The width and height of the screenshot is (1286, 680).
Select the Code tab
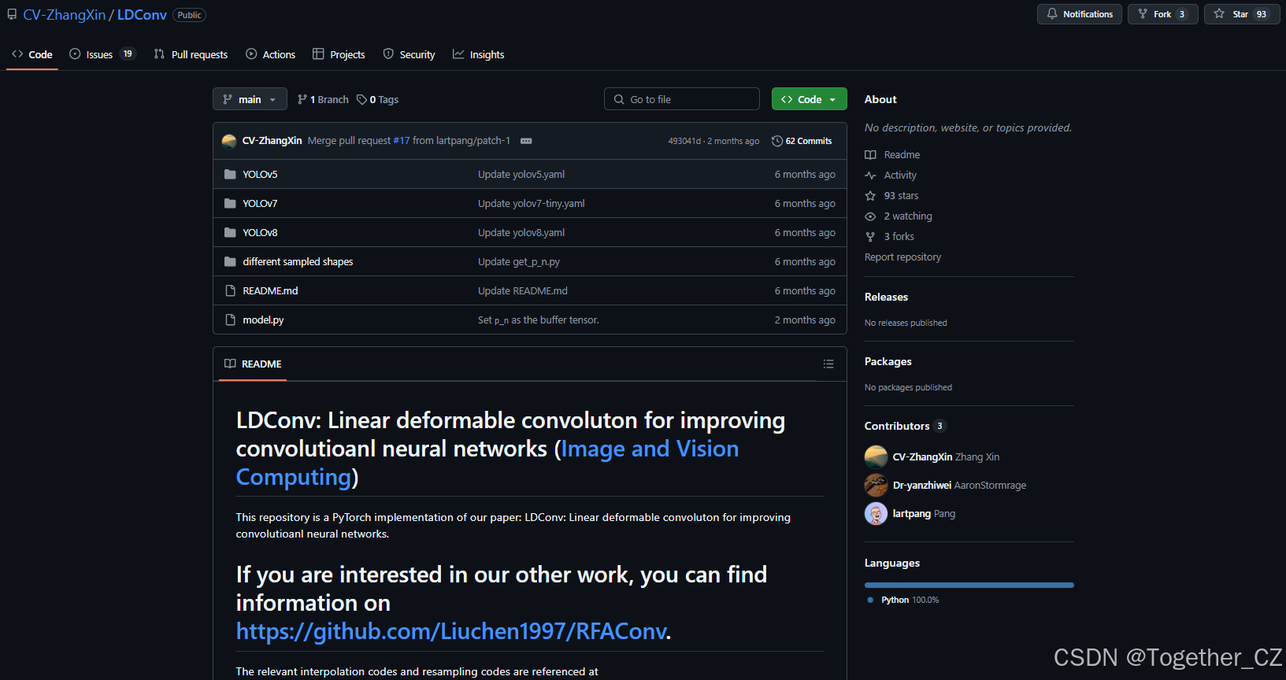tap(32, 54)
